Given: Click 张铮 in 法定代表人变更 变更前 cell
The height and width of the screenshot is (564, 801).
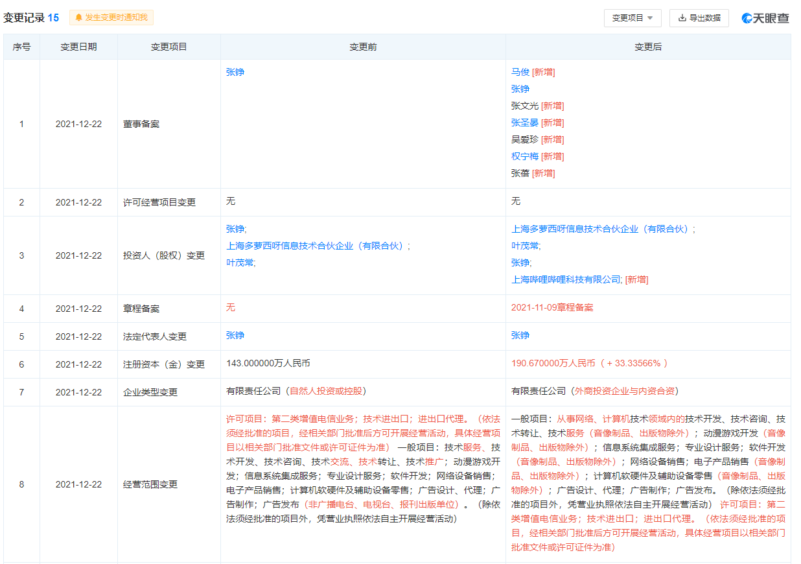Looking at the screenshot, I should [x=235, y=335].
